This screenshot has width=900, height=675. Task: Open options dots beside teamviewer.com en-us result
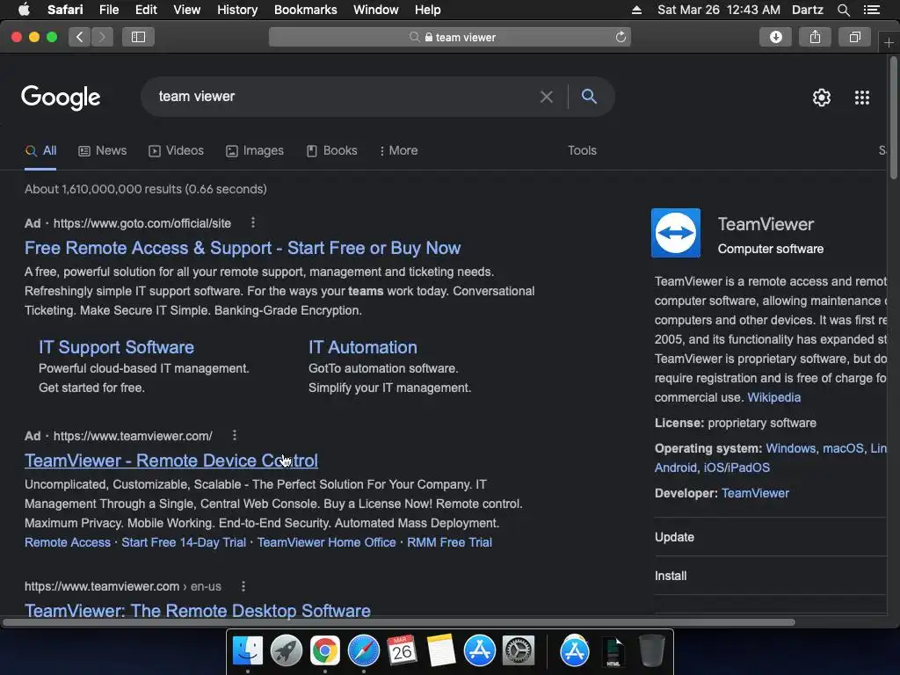[x=243, y=586]
